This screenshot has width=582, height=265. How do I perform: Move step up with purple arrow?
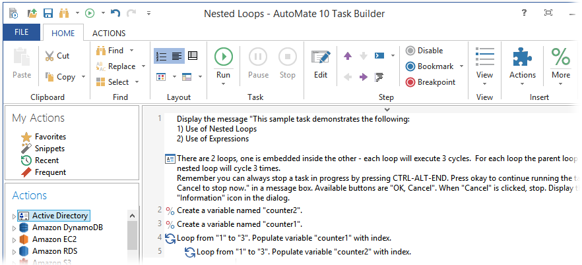click(347, 56)
